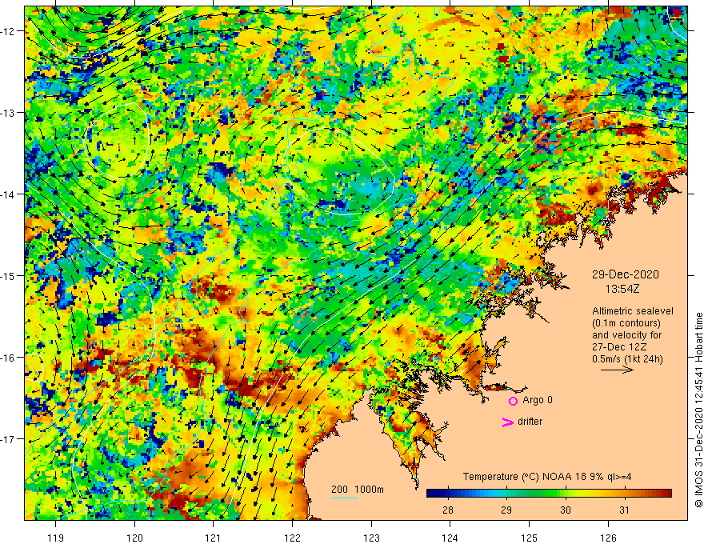This screenshot has width=704, height=544.
Task: Click the magenta Argo circle legend symbol
Action: pyautogui.click(x=513, y=401)
